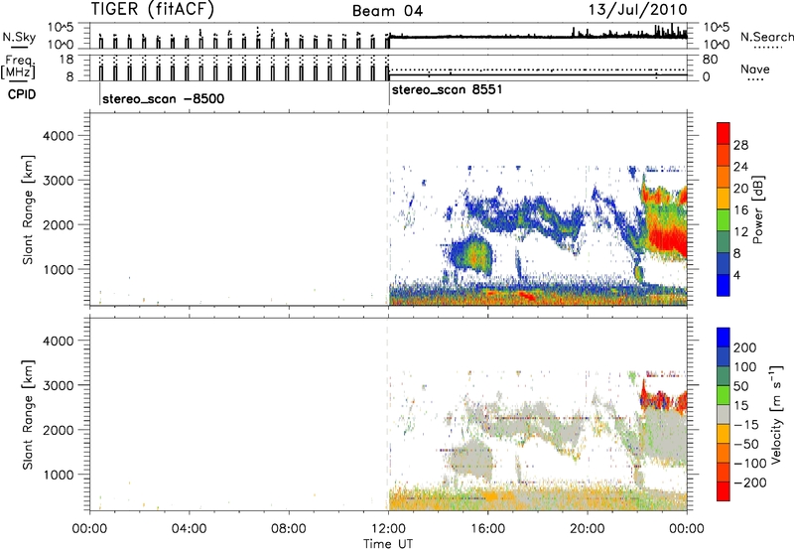Select the "N.Search" legend label
Screen dimensions: 794x550
[766, 37]
